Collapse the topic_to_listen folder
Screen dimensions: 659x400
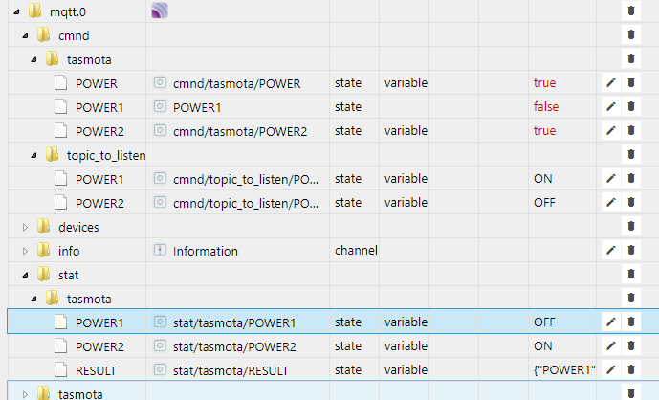[33, 156]
